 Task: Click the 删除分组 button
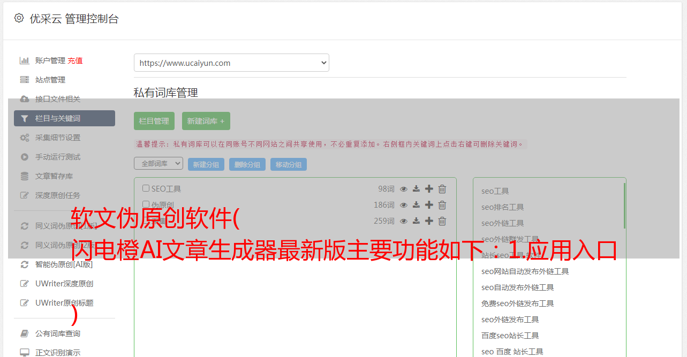247,164
